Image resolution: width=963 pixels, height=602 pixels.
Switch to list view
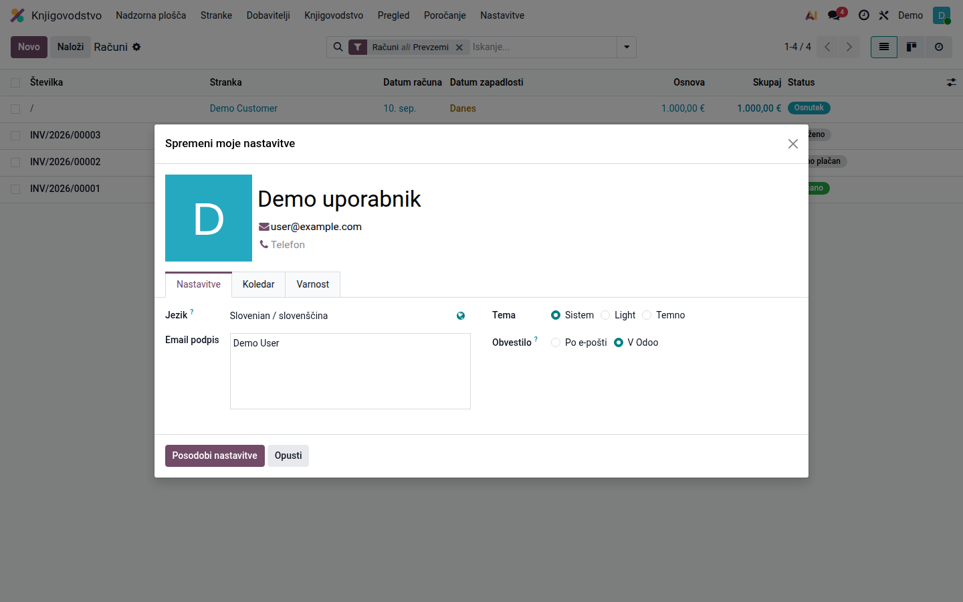[x=884, y=47]
